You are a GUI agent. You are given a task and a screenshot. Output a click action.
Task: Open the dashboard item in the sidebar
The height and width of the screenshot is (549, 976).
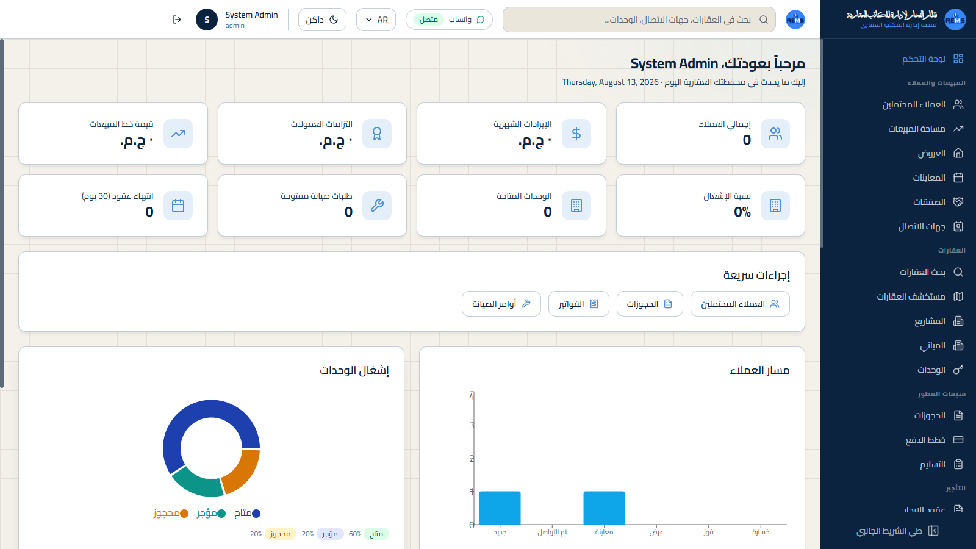pos(932,59)
